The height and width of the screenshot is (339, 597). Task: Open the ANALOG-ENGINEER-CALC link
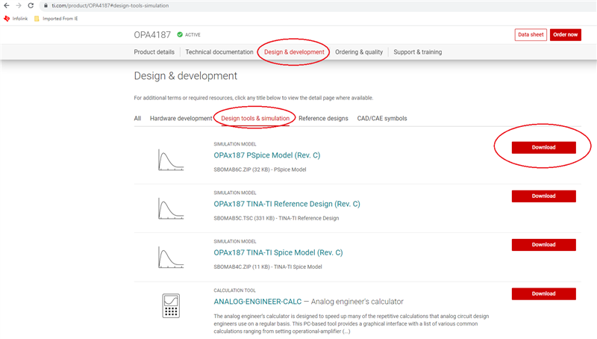pyautogui.click(x=257, y=302)
